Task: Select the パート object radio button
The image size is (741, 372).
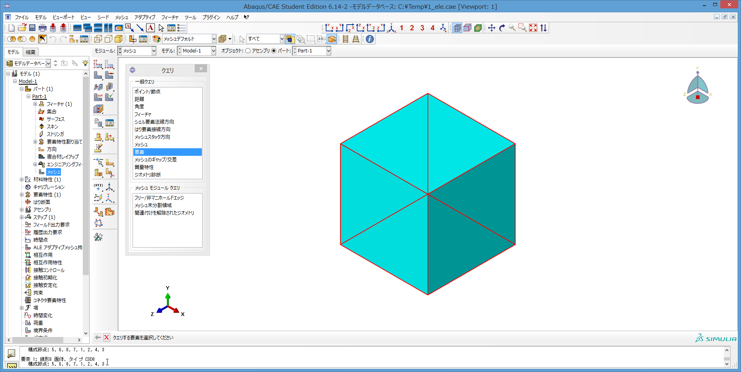Action: click(274, 51)
